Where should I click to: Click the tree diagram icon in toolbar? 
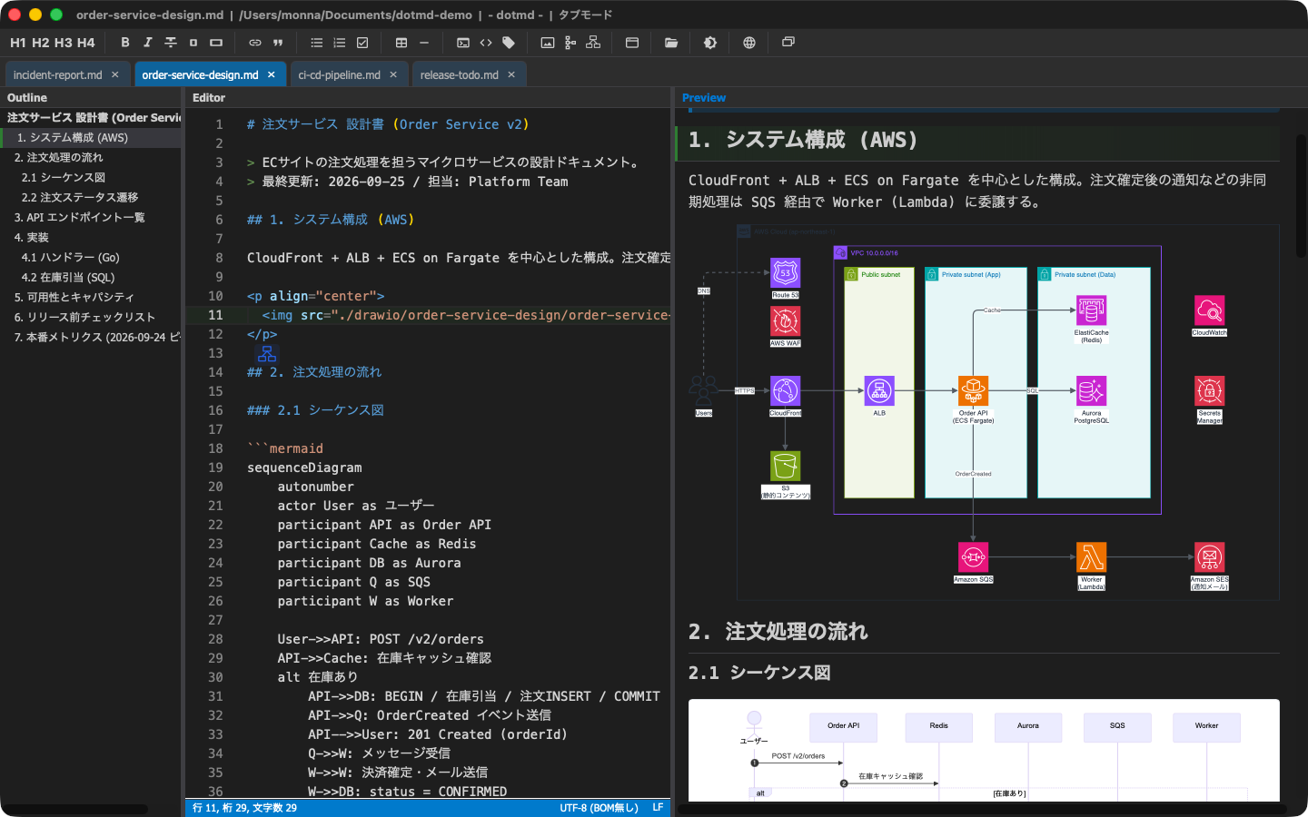click(x=570, y=43)
